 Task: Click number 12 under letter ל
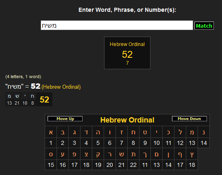(180, 143)
